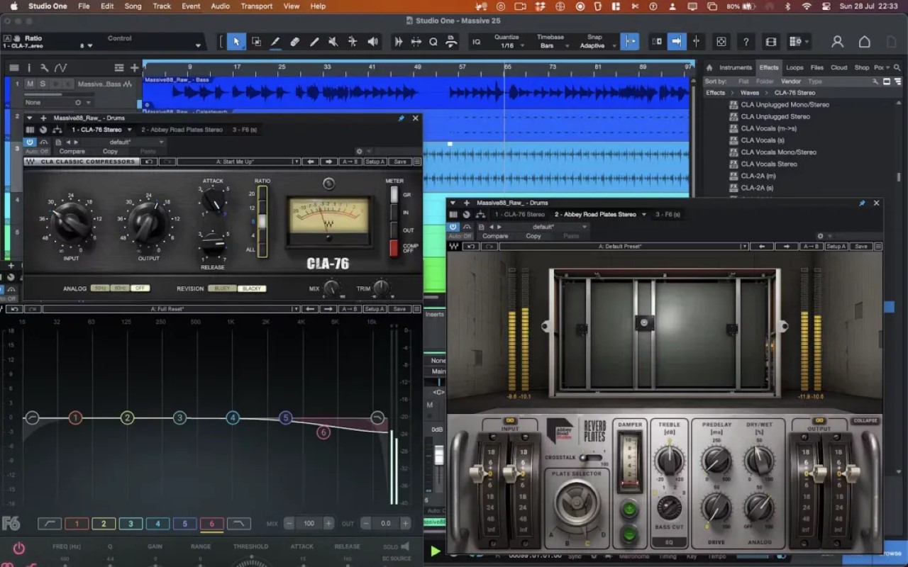Toggle the Abbey Road Plates power bypass button
Image resolution: width=908 pixels, height=567 pixels.
point(453,227)
